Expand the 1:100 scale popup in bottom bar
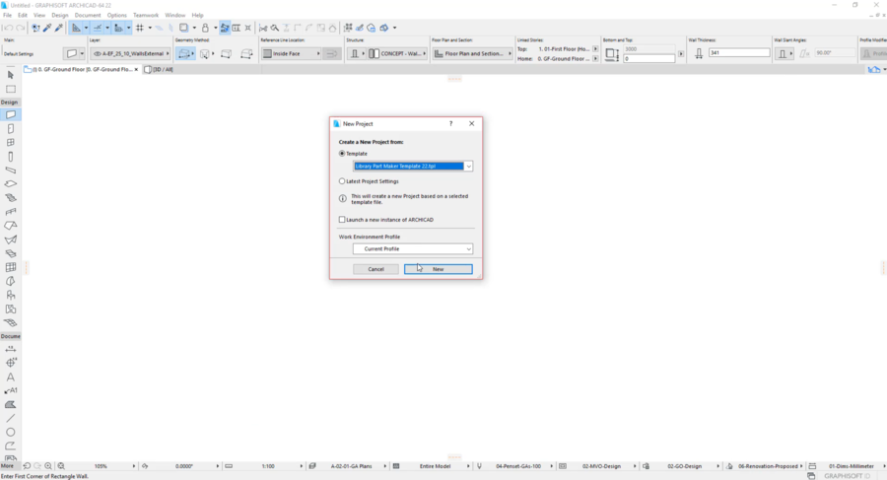This screenshot has width=887, height=480. pyautogui.click(x=301, y=466)
